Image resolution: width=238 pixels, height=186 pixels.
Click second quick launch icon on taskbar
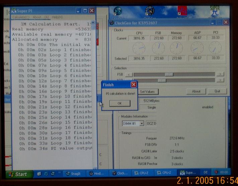click(x=46, y=174)
